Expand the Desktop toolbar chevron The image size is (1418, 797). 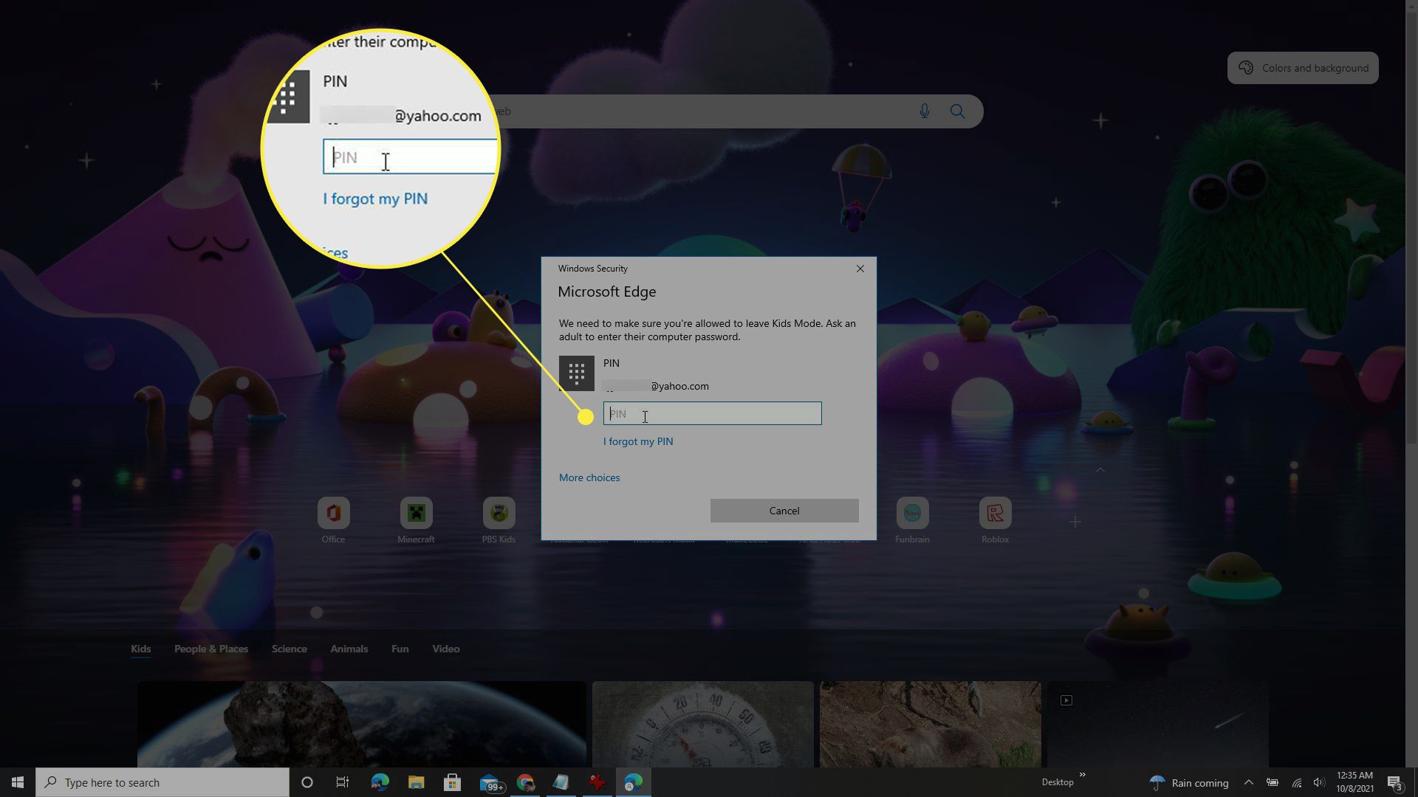coord(1082,775)
